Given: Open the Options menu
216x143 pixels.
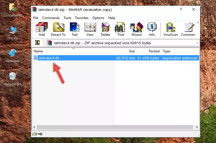Looking at the screenshot, I should point(98,18).
